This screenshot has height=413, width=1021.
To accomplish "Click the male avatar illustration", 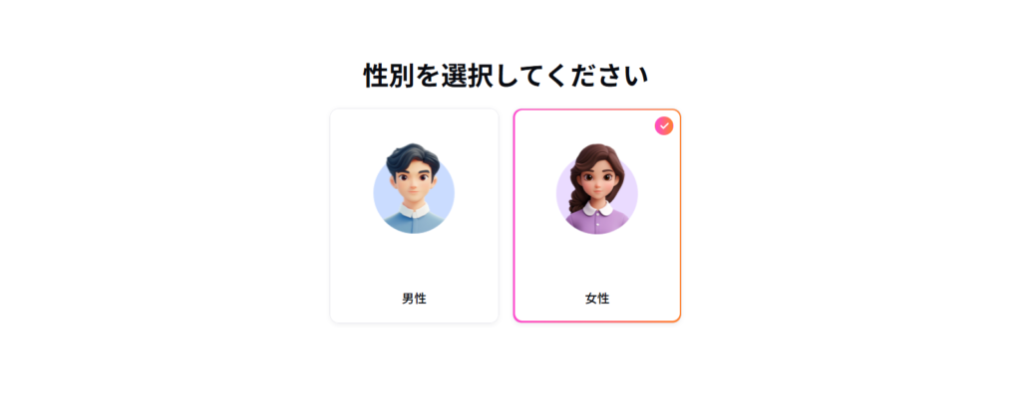I will coord(414,189).
